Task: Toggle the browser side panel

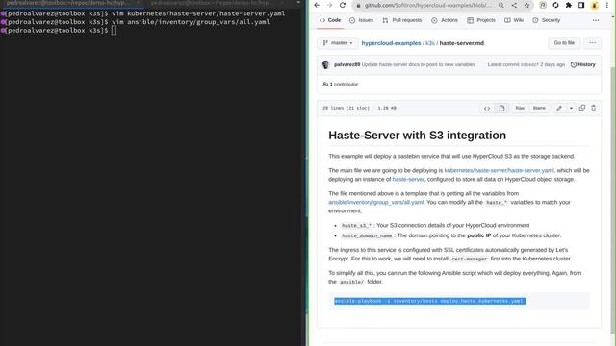Action: [581, 6]
